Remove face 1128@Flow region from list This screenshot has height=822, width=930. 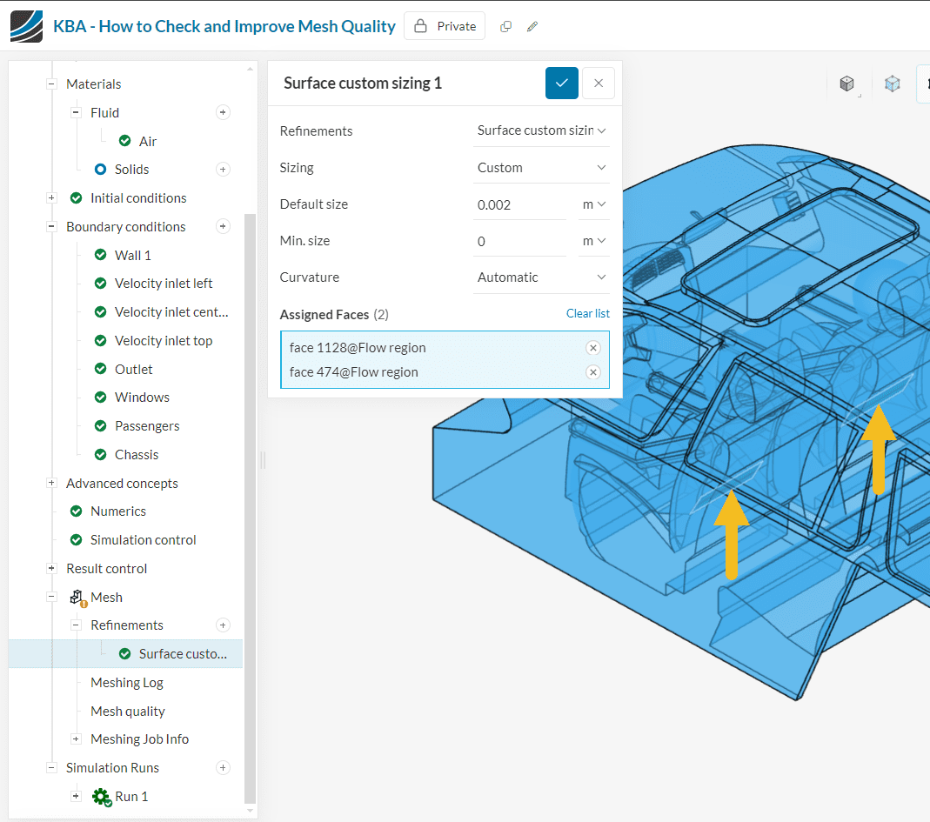click(592, 348)
